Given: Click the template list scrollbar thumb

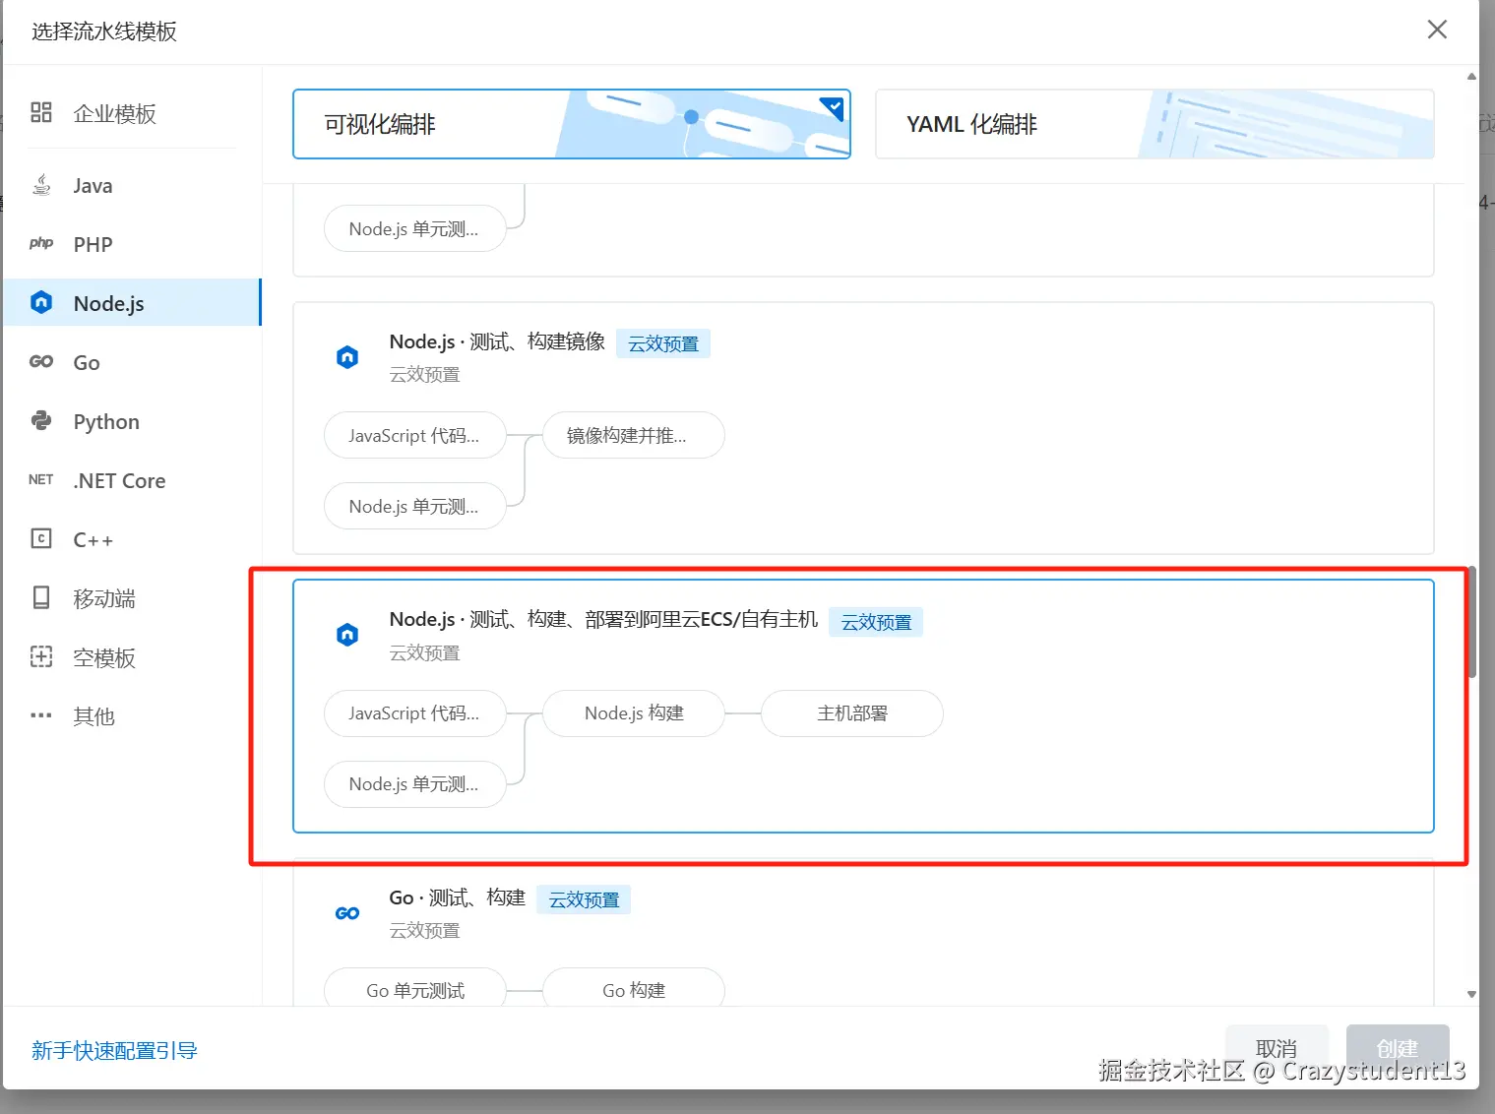Looking at the screenshot, I should click(1471, 622).
